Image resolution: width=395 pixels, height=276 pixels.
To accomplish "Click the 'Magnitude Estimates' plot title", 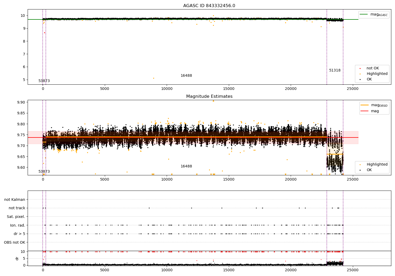I will point(209,96).
